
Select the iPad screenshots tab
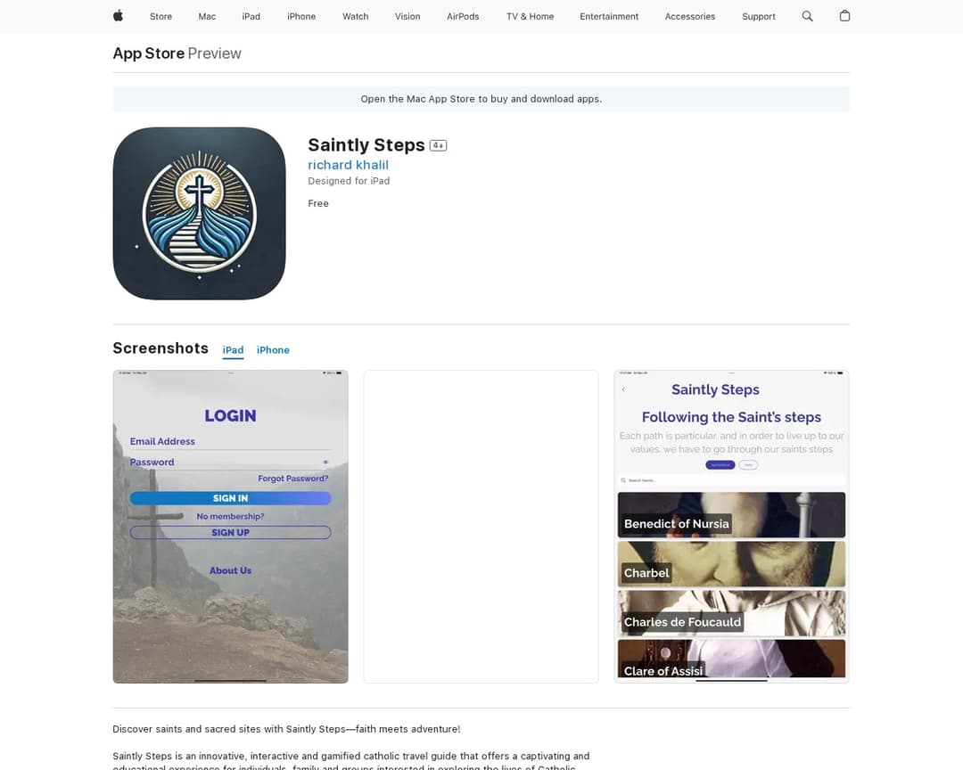coord(233,350)
